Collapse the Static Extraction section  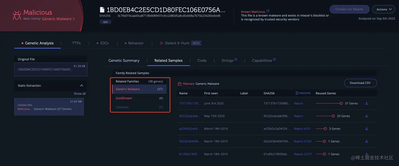(82, 86)
